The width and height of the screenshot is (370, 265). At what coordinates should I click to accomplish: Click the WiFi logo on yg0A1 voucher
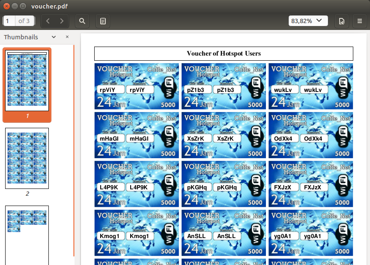[x=343, y=234]
